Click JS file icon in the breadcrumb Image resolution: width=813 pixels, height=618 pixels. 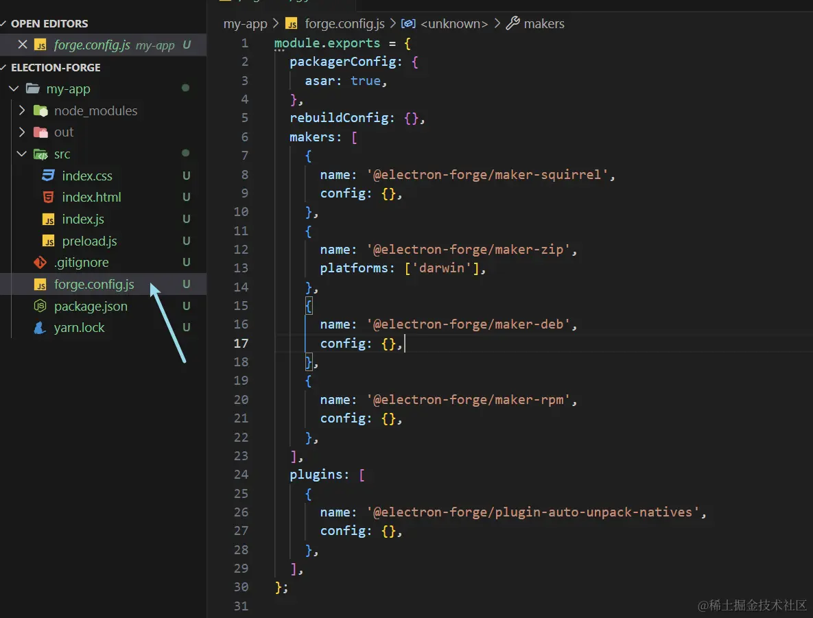click(x=292, y=24)
